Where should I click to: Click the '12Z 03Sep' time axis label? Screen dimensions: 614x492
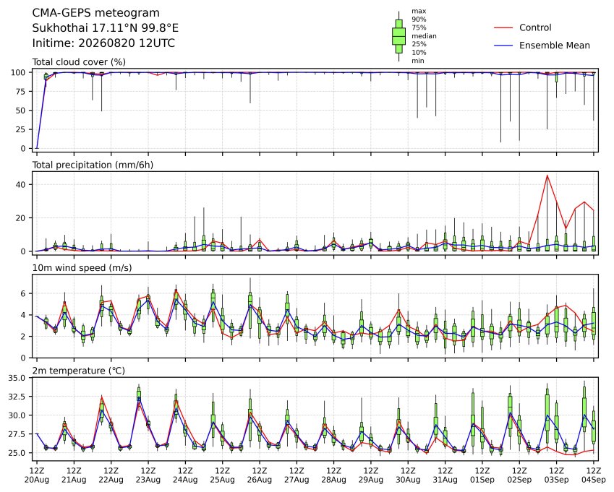(556, 475)
